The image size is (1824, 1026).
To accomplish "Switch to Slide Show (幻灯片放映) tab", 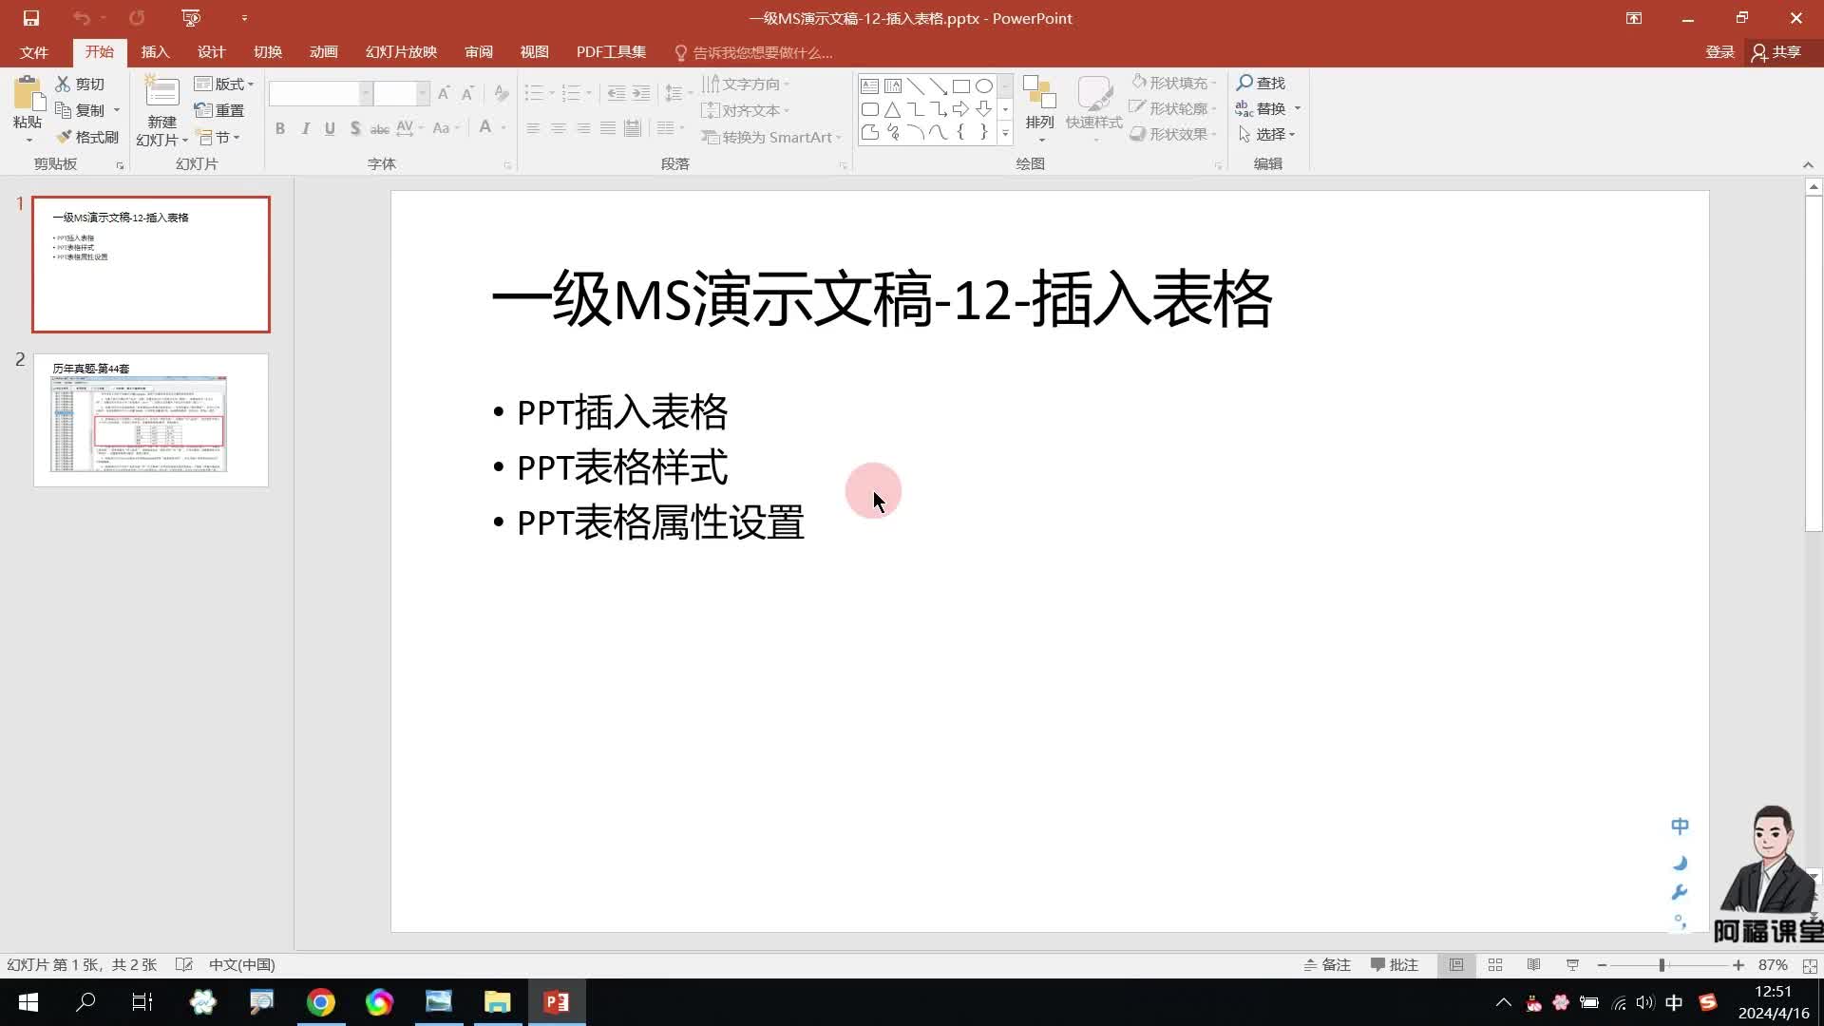I will click(x=401, y=52).
